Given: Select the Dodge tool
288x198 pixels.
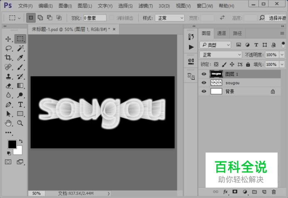Looking at the screenshot, I should coord(20,95).
